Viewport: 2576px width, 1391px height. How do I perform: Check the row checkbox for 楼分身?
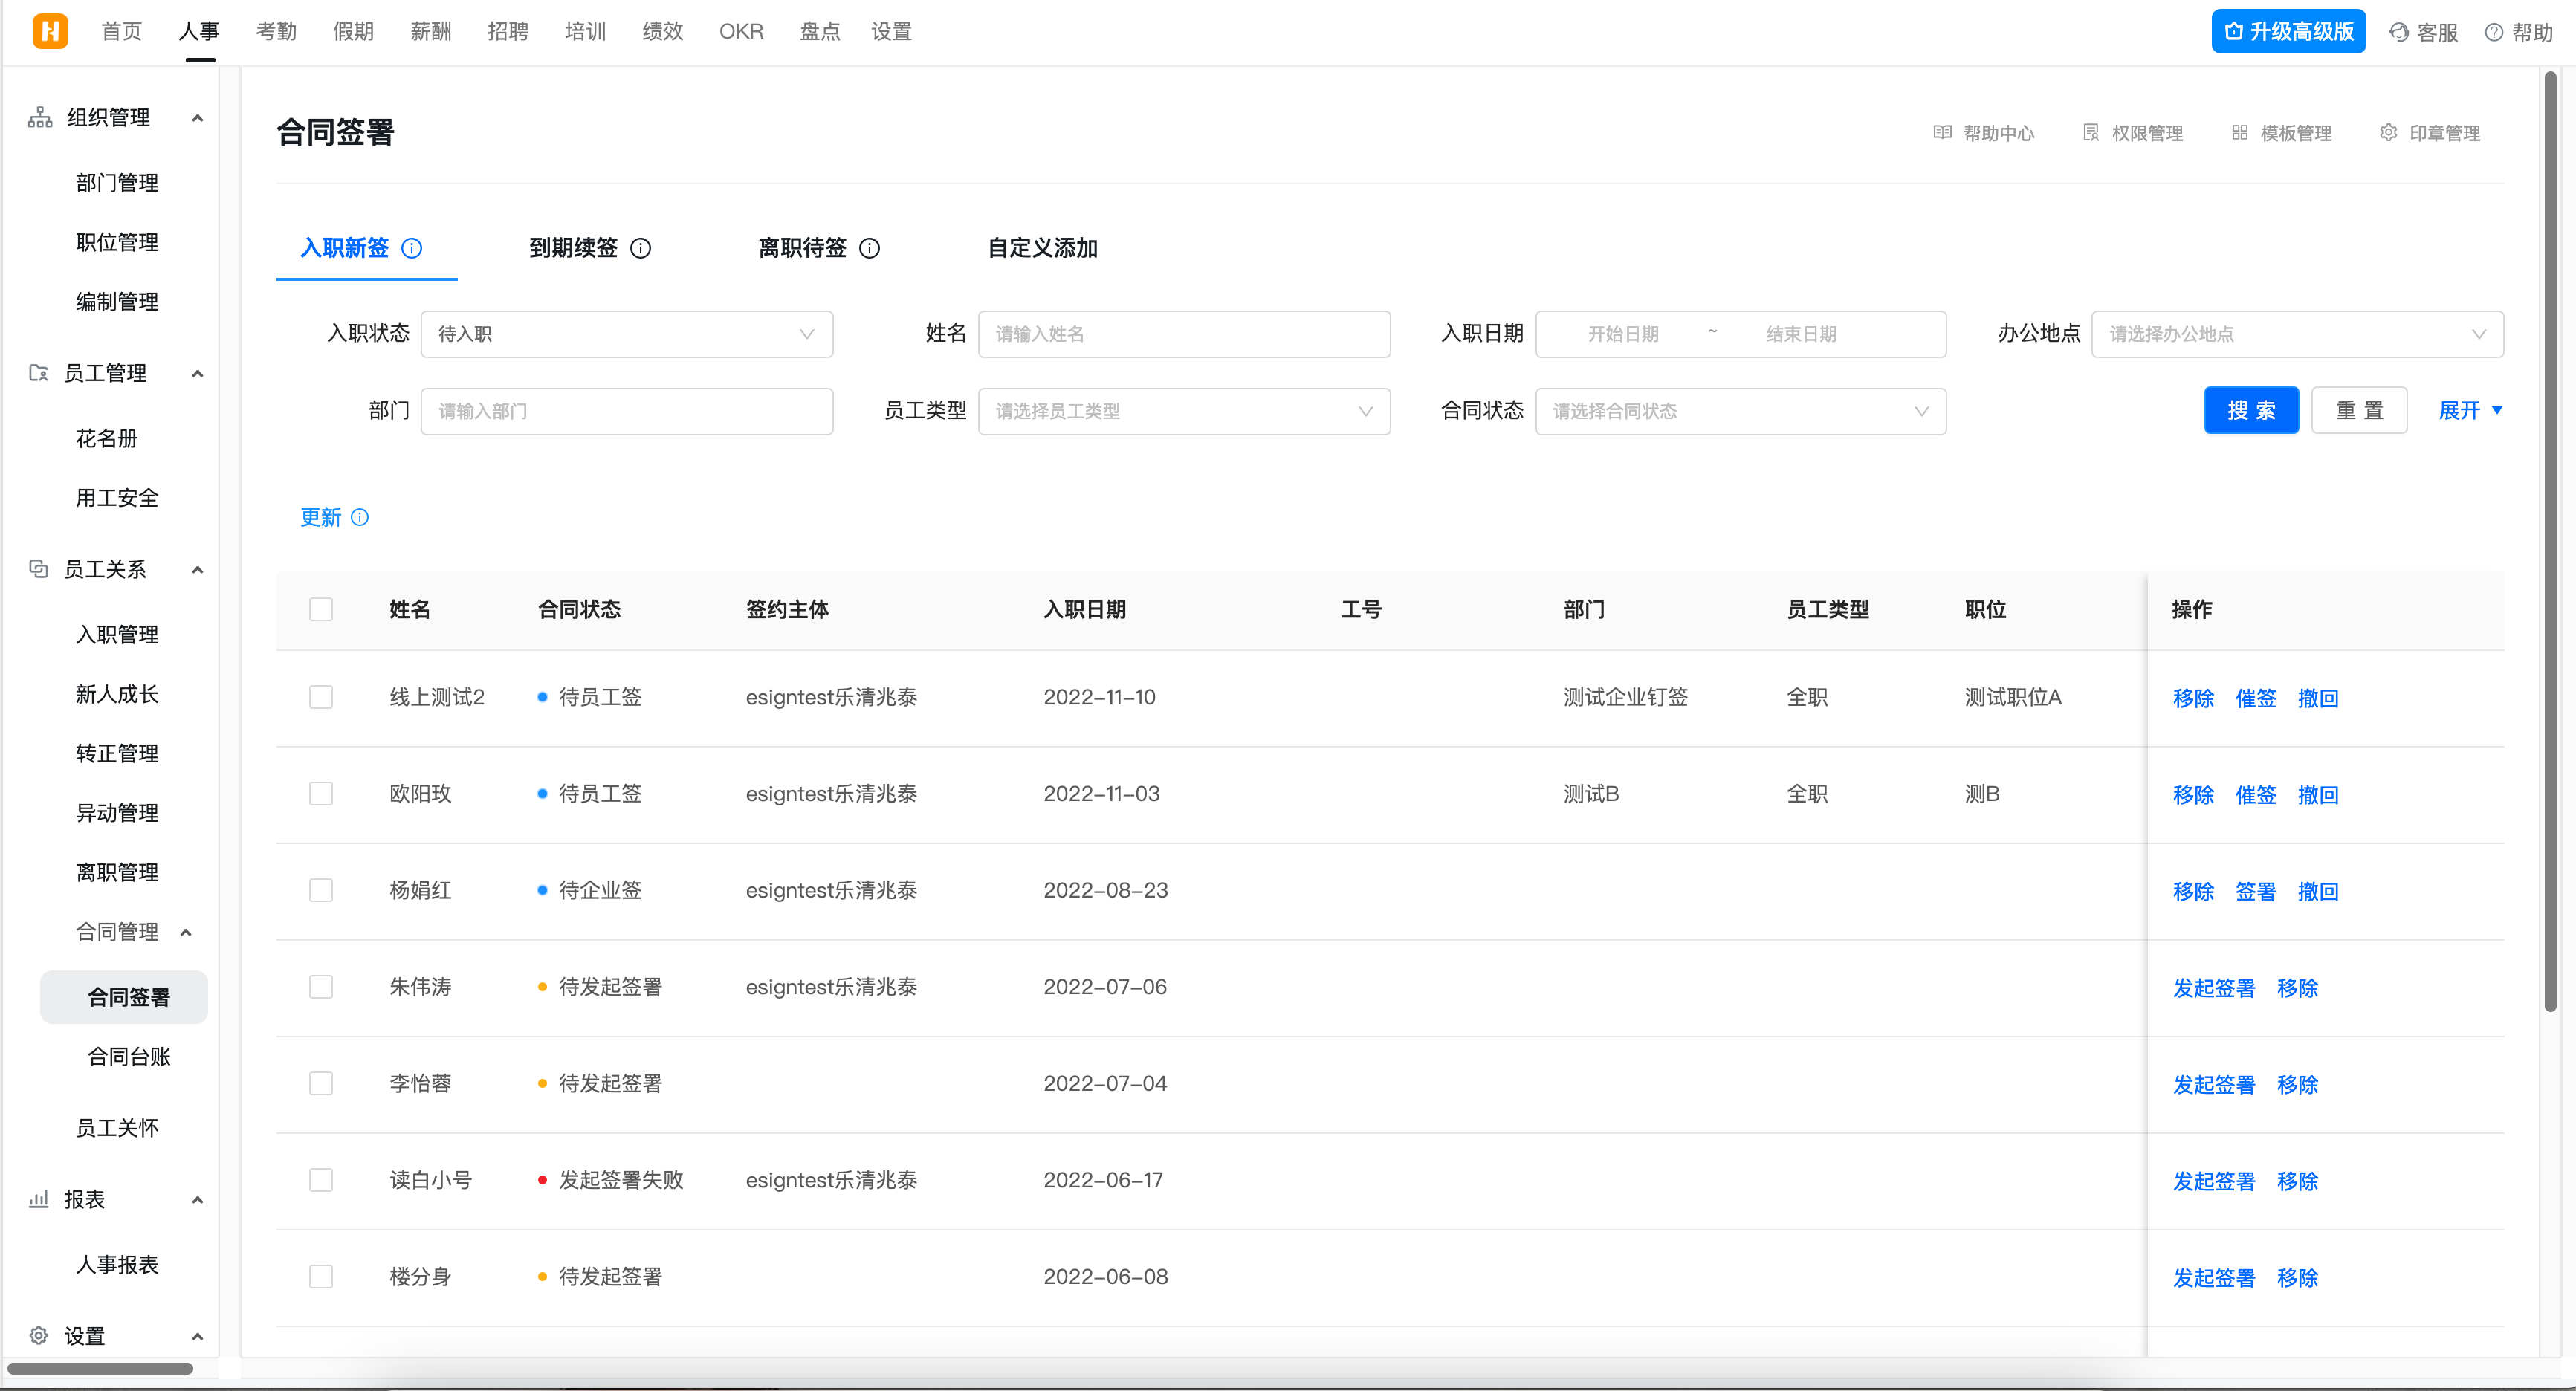pyautogui.click(x=321, y=1277)
